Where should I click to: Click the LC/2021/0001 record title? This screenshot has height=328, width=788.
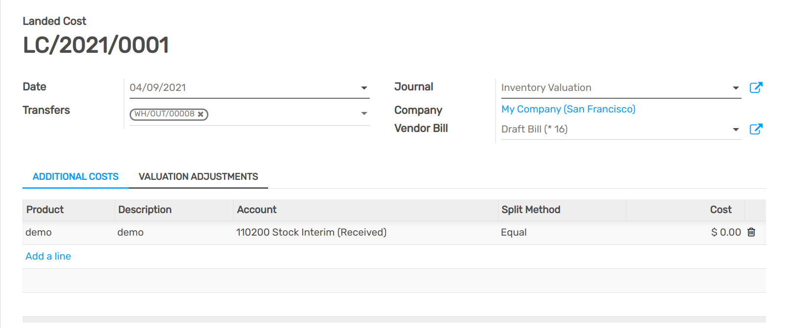[x=96, y=45]
